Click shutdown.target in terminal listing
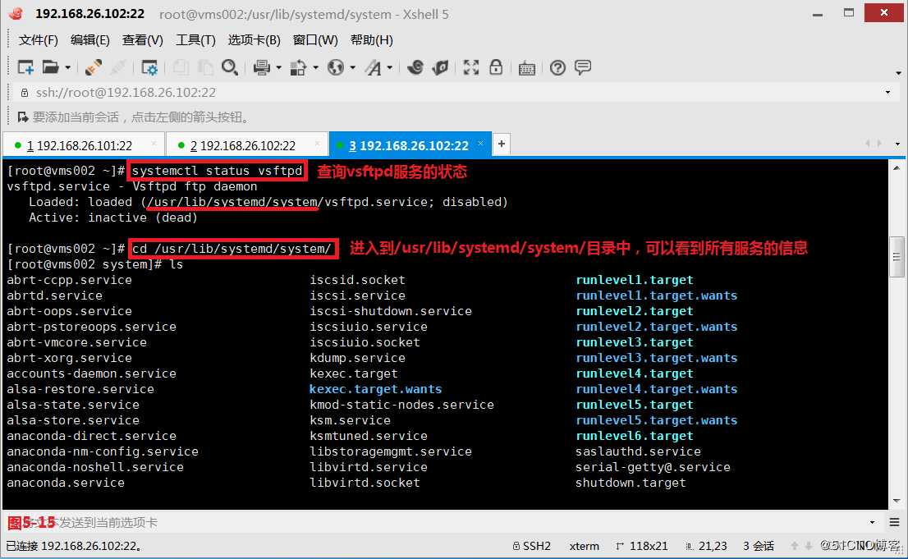The width and height of the screenshot is (908, 559). click(630, 483)
